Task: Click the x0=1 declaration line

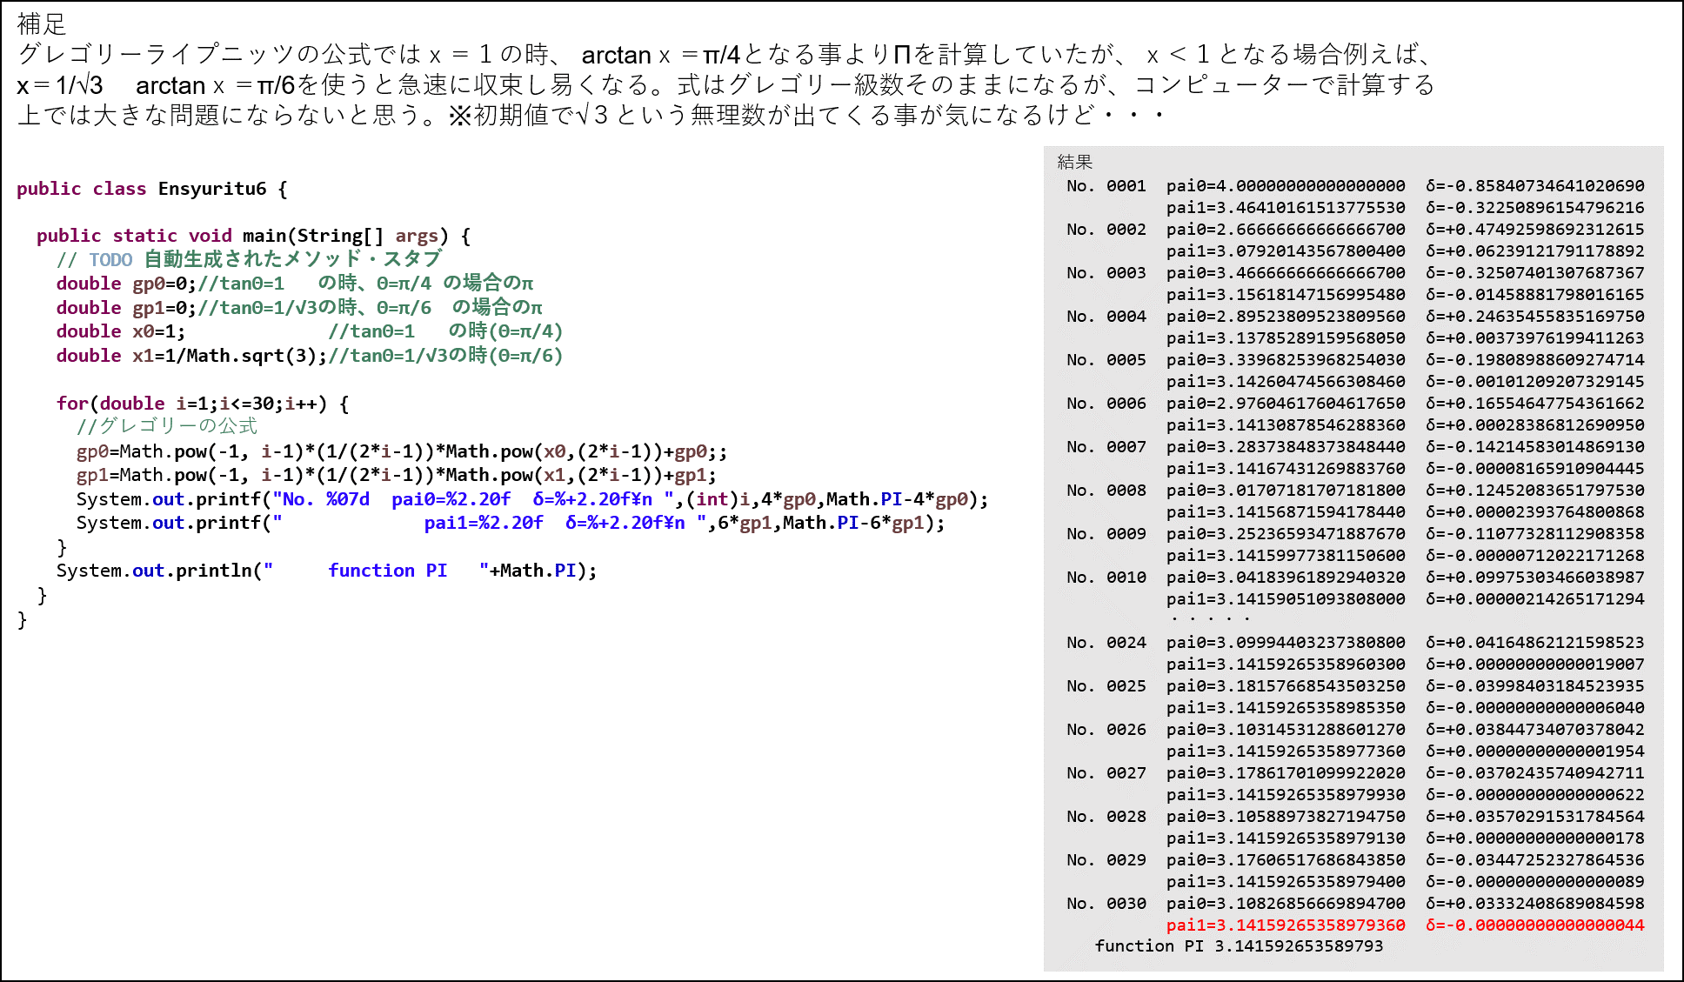Action: tap(120, 331)
